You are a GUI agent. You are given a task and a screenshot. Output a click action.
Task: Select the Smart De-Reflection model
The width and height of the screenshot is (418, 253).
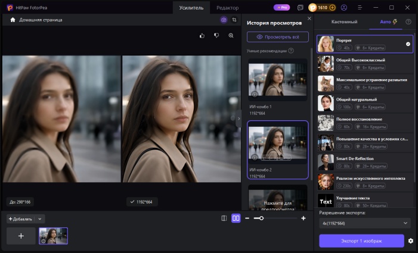365,163
